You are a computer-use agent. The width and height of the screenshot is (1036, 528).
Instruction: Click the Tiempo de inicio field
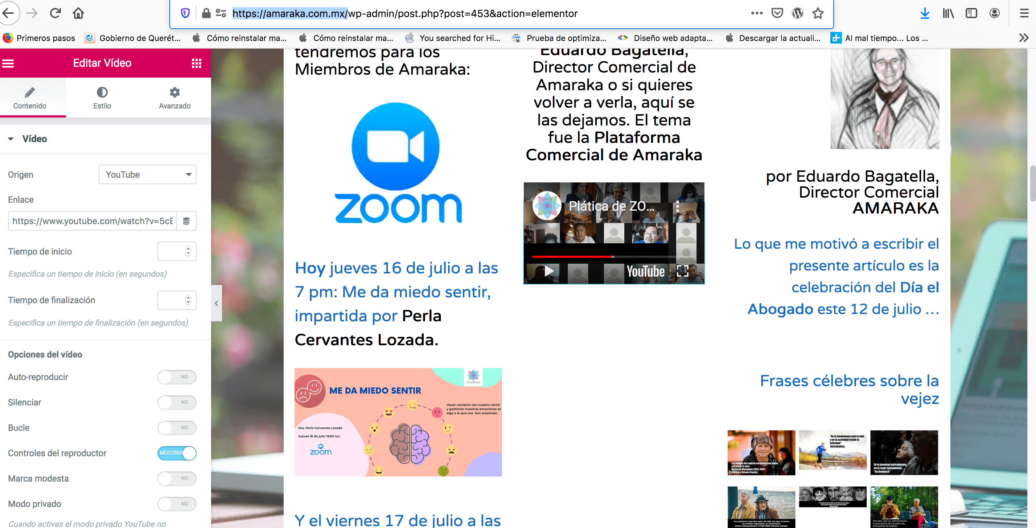click(x=177, y=251)
